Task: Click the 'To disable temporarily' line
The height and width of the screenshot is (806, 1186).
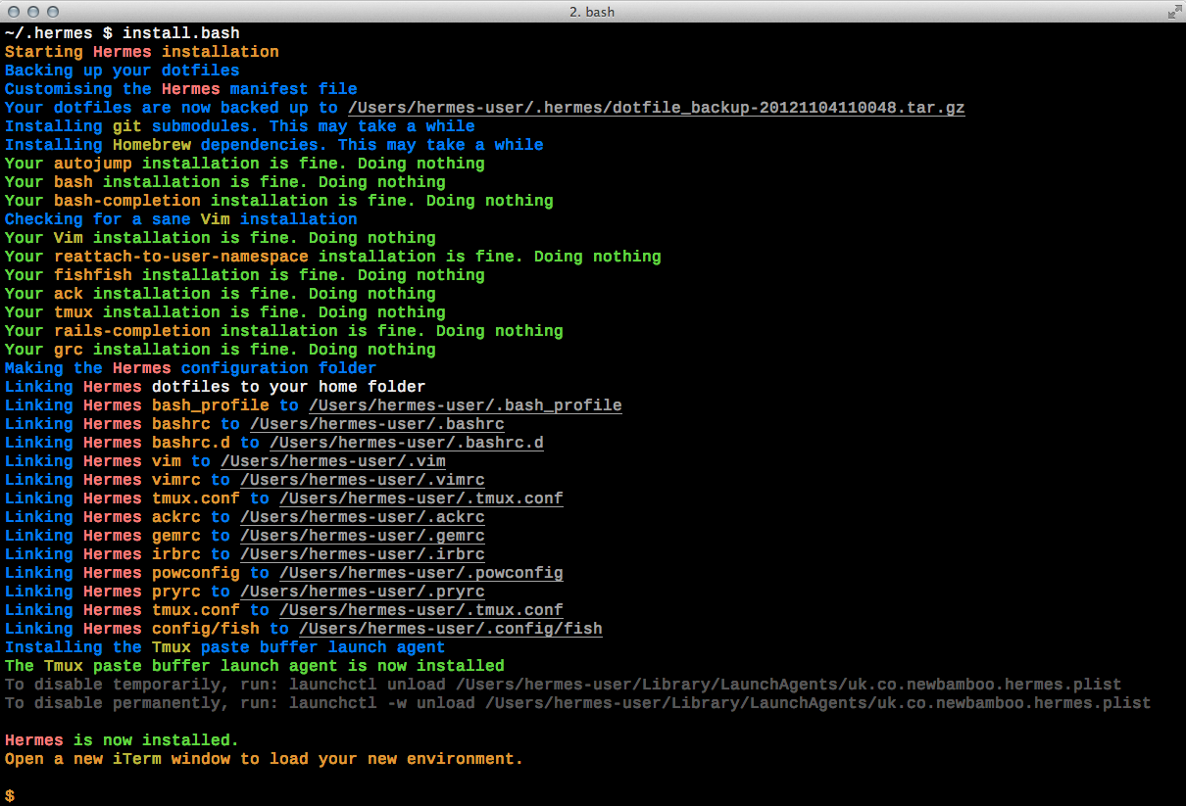Action: click(564, 685)
